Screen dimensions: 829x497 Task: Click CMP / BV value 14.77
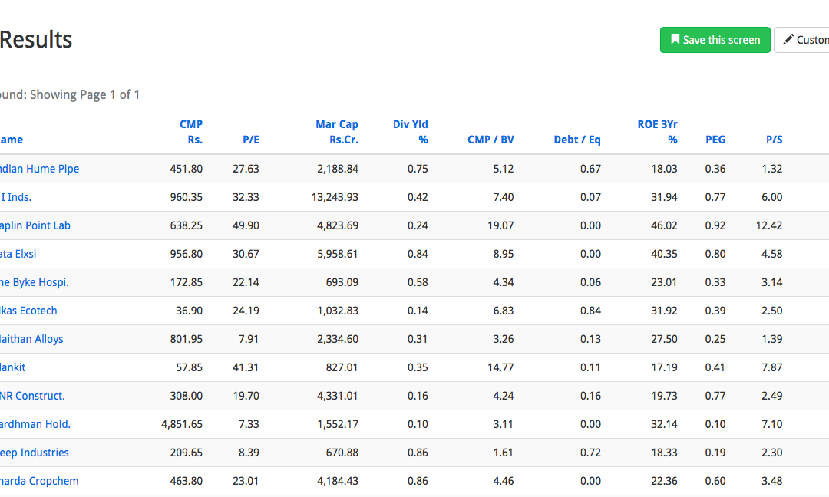500,367
